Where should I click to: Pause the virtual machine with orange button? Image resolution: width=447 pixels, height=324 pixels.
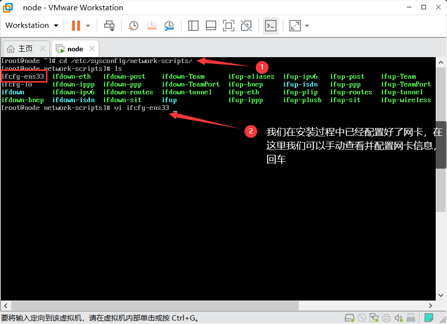coord(76,25)
